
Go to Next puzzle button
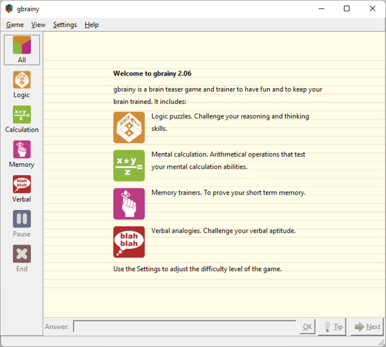click(367, 326)
